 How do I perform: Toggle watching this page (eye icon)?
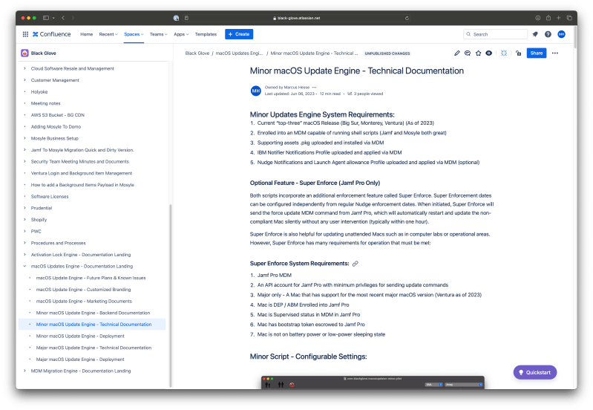488,53
